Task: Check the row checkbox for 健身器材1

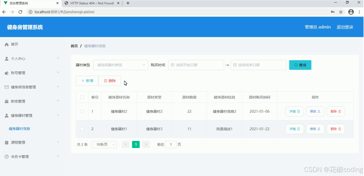Action: pyautogui.click(x=82, y=129)
